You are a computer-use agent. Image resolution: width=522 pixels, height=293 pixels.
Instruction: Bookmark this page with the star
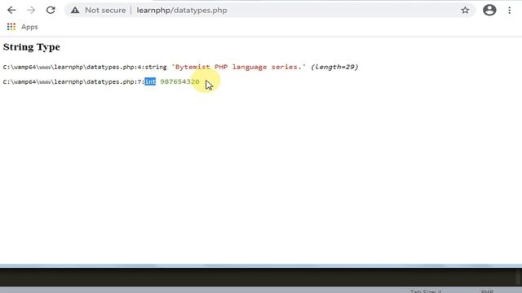pyautogui.click(x=465, y=11)
